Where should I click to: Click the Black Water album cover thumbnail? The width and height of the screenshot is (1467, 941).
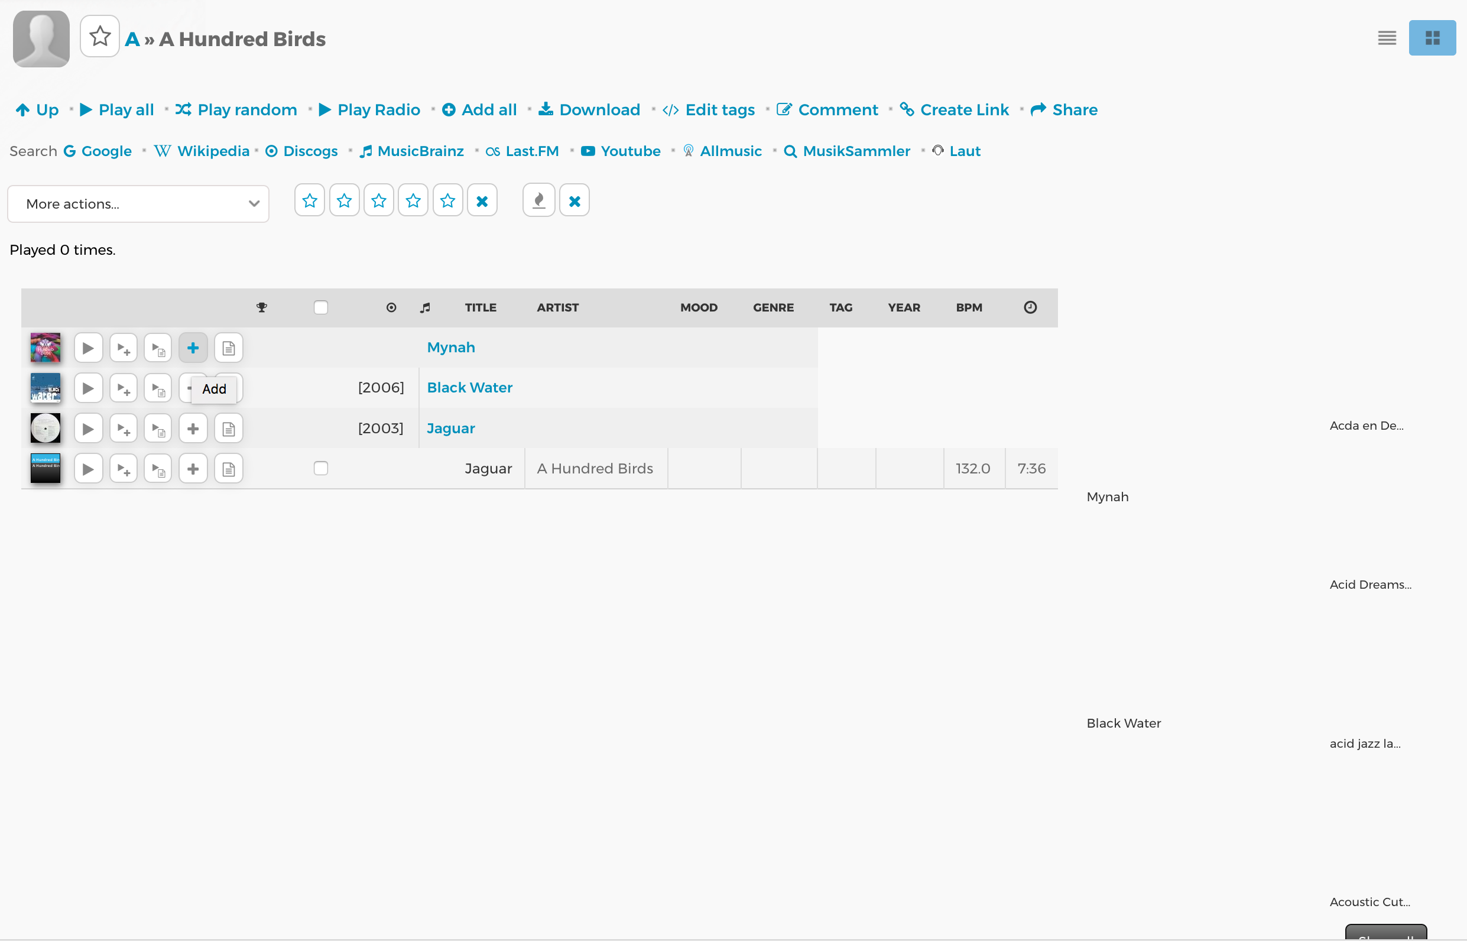pyautogui.click(x=45, y=388)
